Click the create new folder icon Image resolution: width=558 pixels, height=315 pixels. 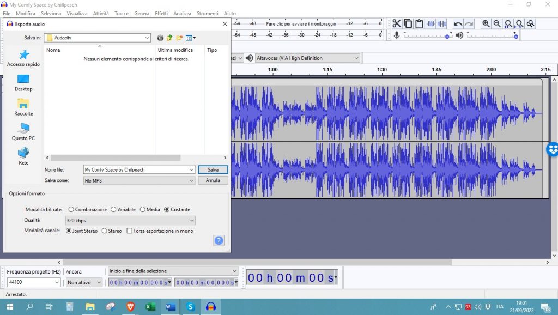point(179,38)
